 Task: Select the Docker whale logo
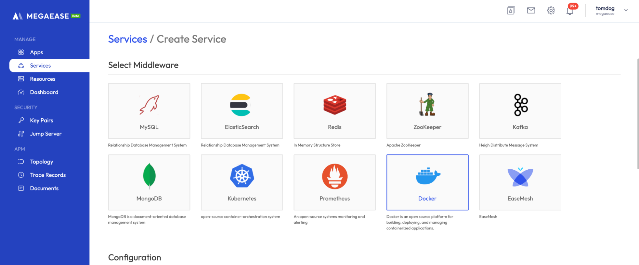428,176
